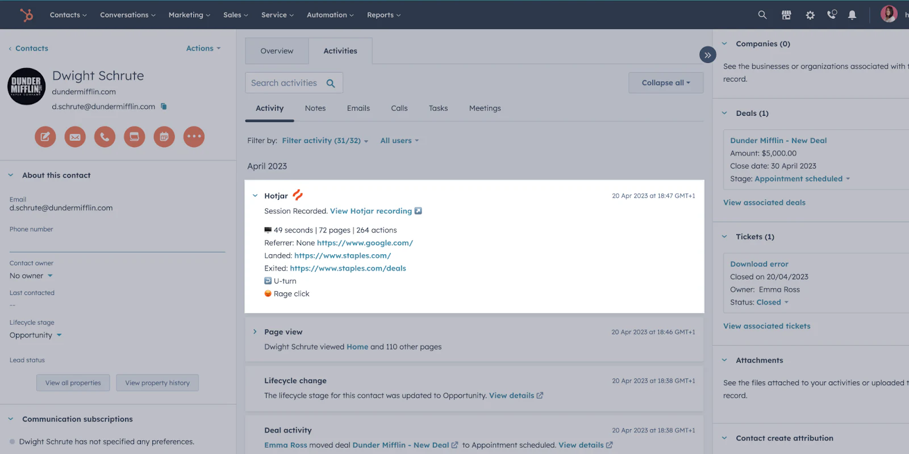Collapse the Hotjar activity card
The height and width of the screenshot is (454, 909).
(255, 196)
